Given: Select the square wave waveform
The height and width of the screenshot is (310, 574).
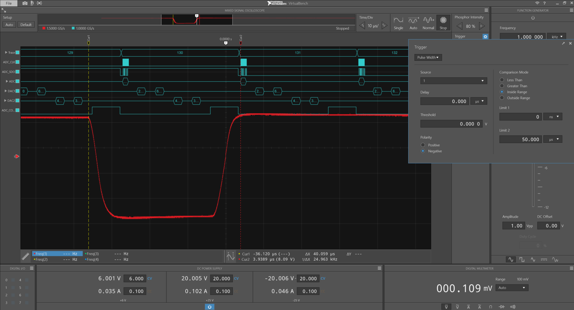Looking at the screenshot, I should click(522, 260).
